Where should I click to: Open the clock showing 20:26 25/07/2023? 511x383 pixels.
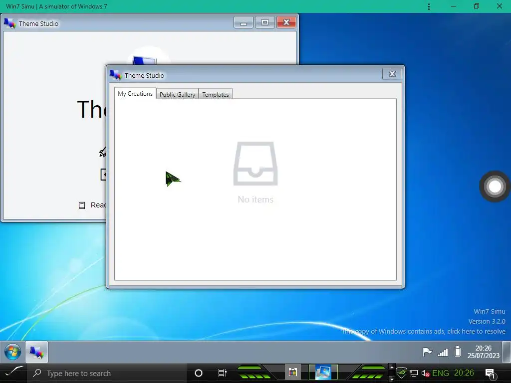point(483,352)
